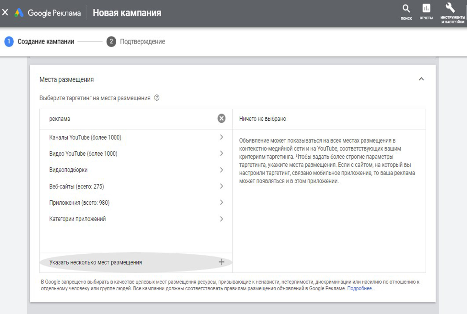
Task: Click 'Указать несколько мест размещения'
Action: click(96, 262)
